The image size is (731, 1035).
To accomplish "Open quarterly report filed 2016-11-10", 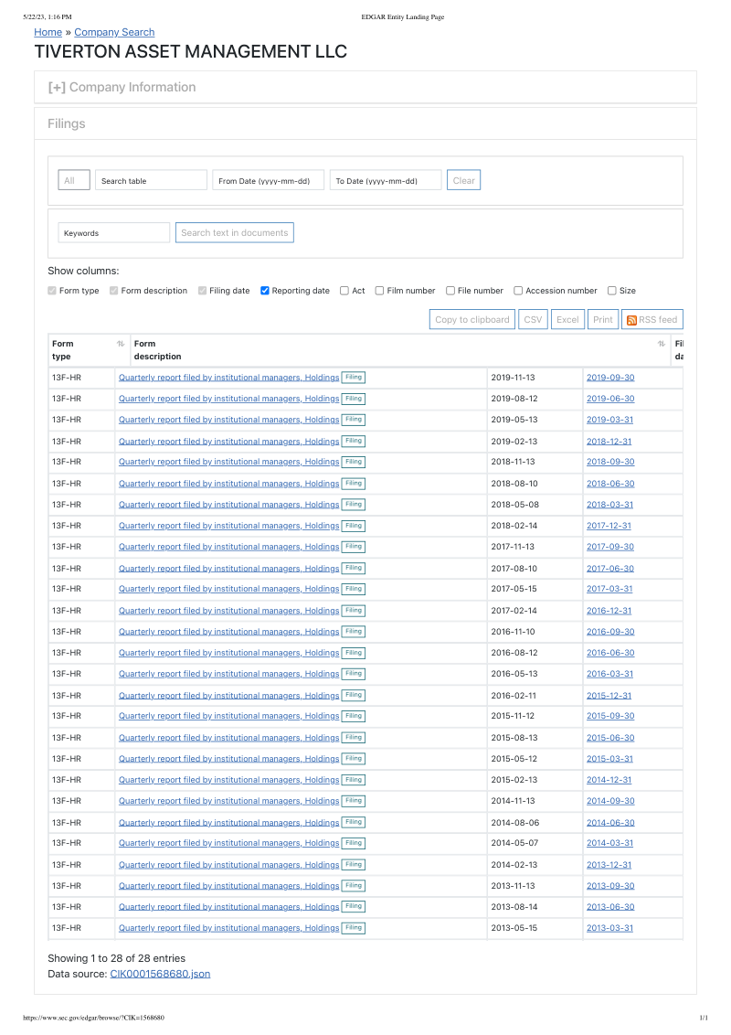I will coord(229,632).
